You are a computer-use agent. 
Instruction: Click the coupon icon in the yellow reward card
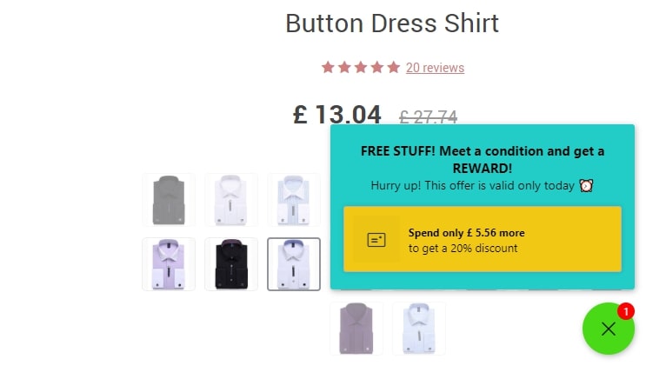376,239
